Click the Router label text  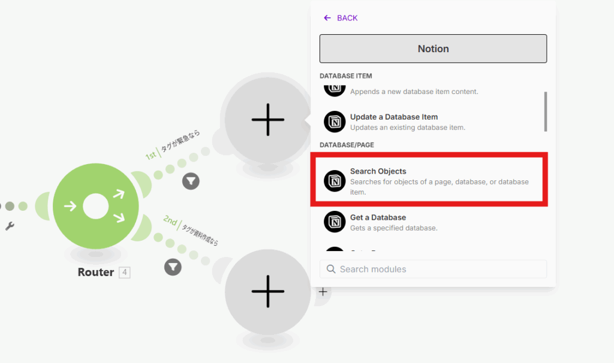(95, 273)
